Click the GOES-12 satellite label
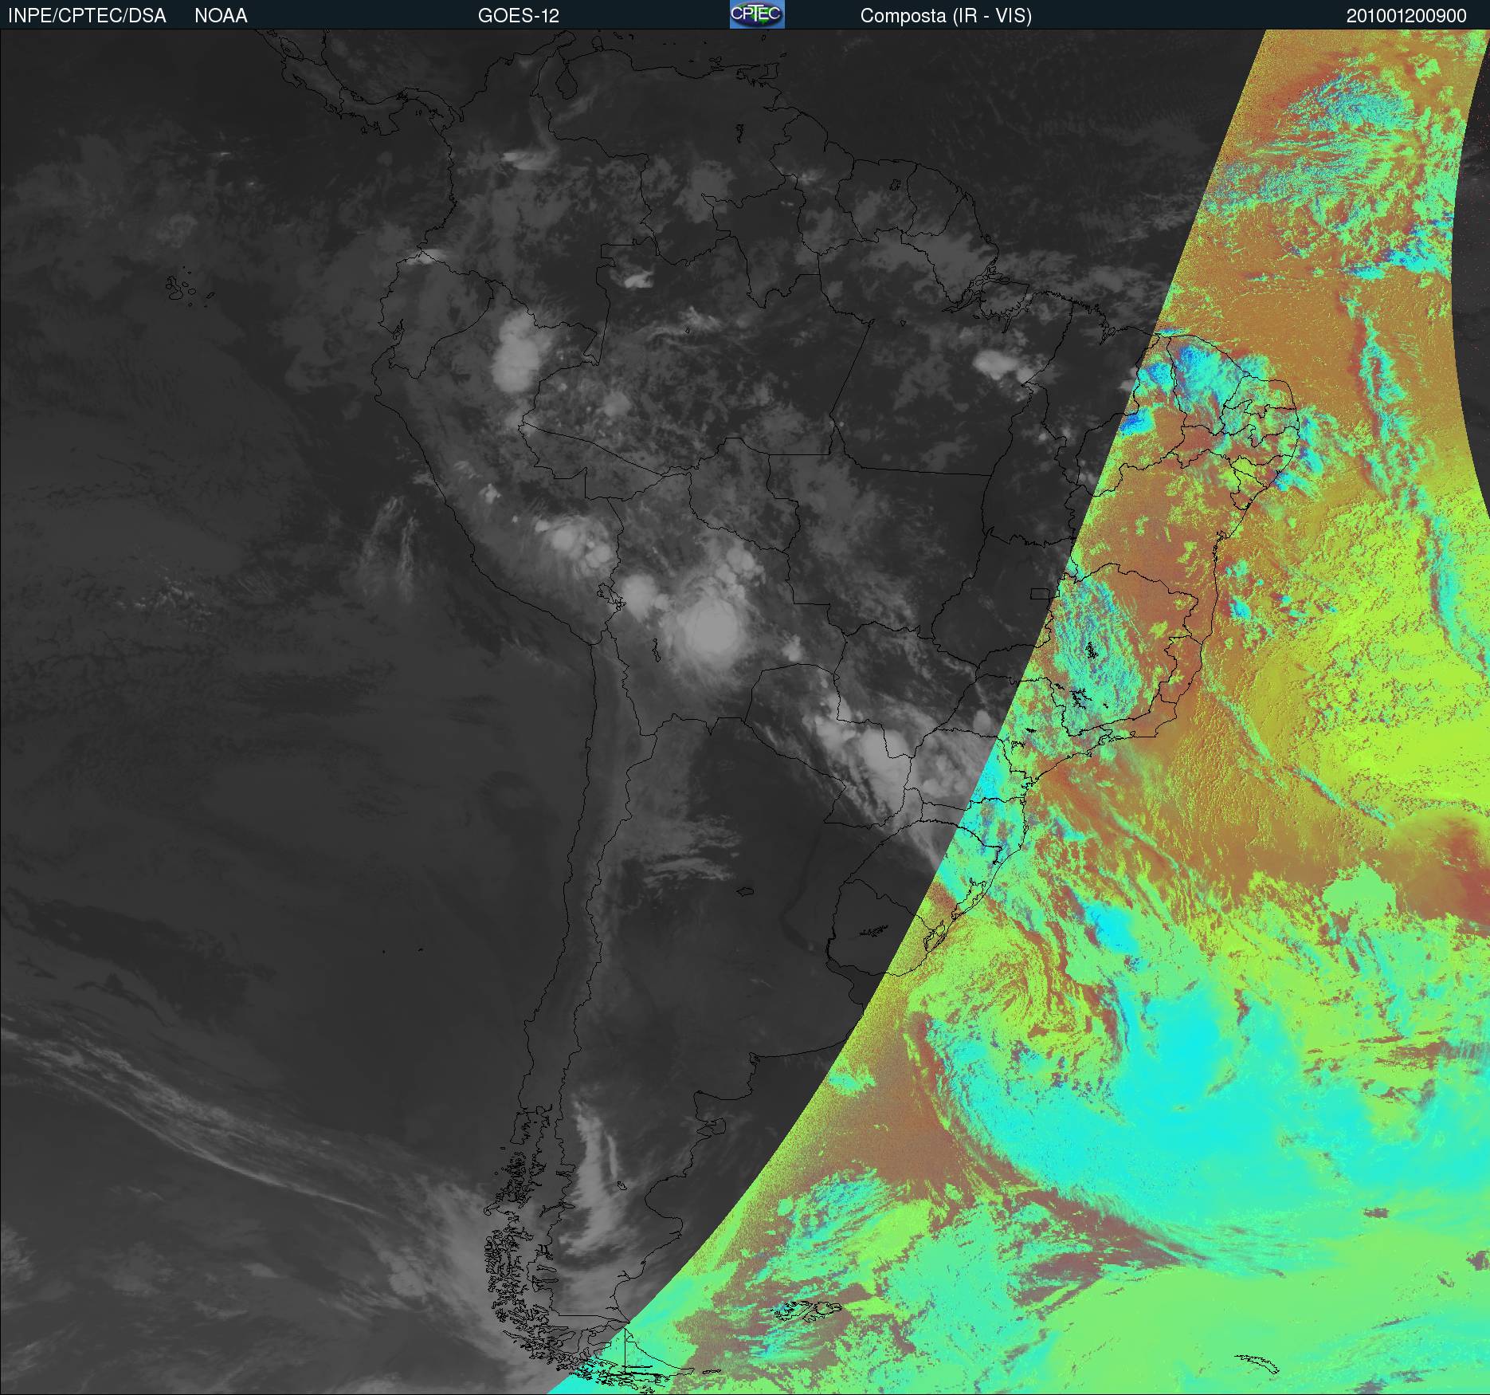This screenshot has width=1490, height=1395. point(519,16)
